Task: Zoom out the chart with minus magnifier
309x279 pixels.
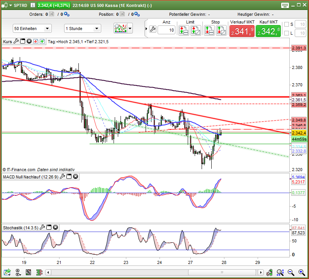Action: pos(291,272)
